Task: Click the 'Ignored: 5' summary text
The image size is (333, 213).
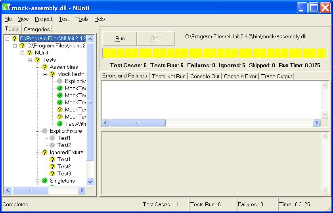Action: coord(232,65)
